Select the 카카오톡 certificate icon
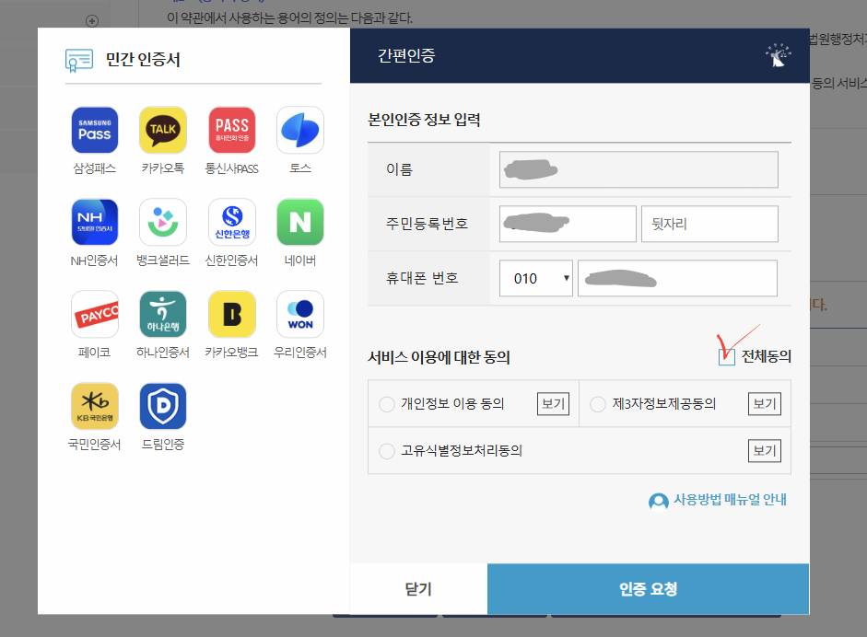 (x=164, y=129)
